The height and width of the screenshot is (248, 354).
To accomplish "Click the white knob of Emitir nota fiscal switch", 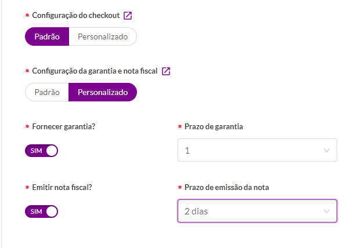I will 52,211.
